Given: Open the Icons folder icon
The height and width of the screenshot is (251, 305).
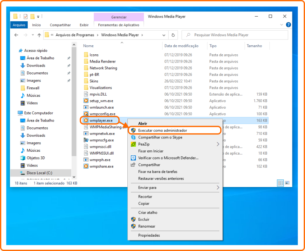Looking at the screenshot, I should [x=86, y=55].
